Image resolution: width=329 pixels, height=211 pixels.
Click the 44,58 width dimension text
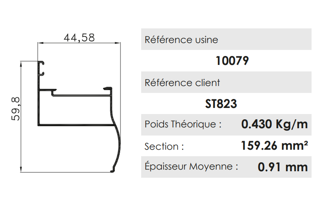[x=79, y=38]
